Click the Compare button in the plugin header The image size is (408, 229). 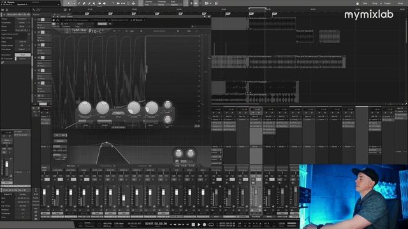(x=66, y=27)
